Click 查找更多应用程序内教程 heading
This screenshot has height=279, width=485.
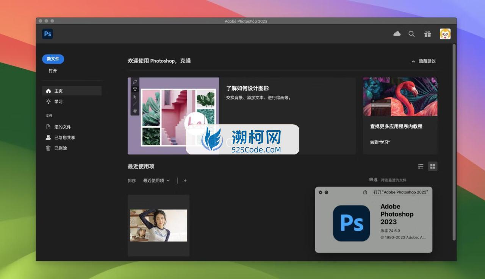click(x=396, y=126)
